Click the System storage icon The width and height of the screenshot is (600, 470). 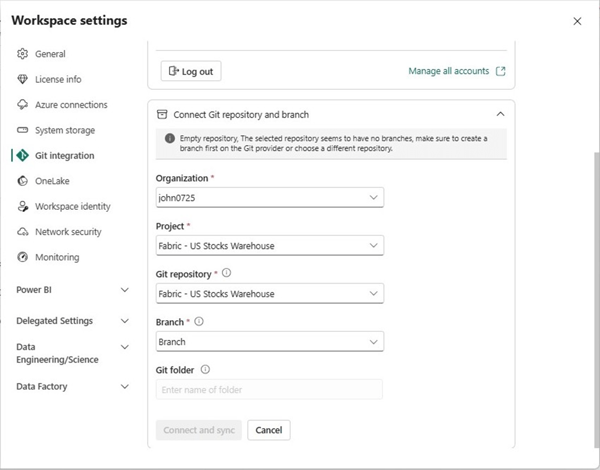(22, 130)
